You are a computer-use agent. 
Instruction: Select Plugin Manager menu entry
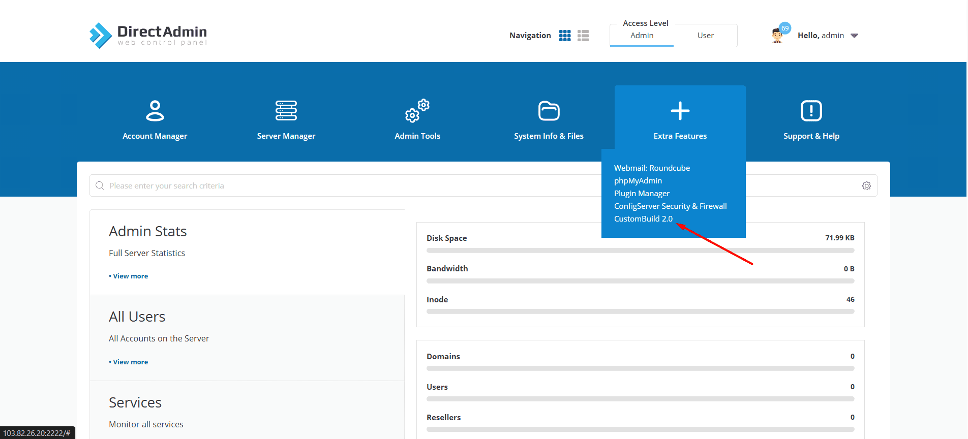642,194
